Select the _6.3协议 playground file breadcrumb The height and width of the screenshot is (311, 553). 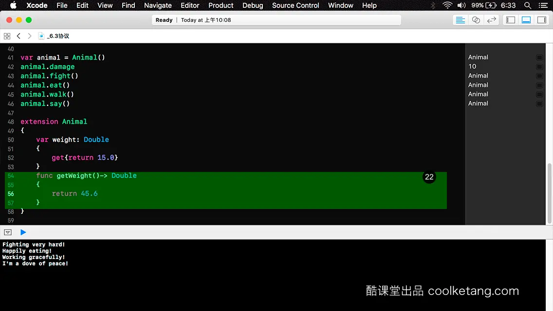(58, 36)
